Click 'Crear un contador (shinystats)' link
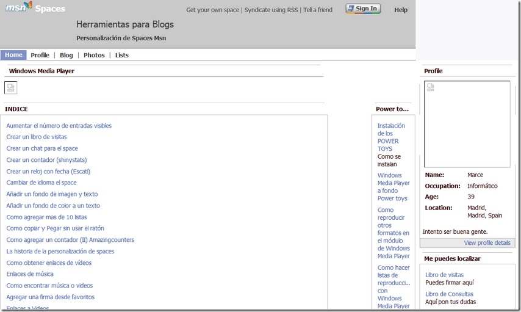Image resolution: width=521 pixels, height=312 pixels. tap(46, 160)
